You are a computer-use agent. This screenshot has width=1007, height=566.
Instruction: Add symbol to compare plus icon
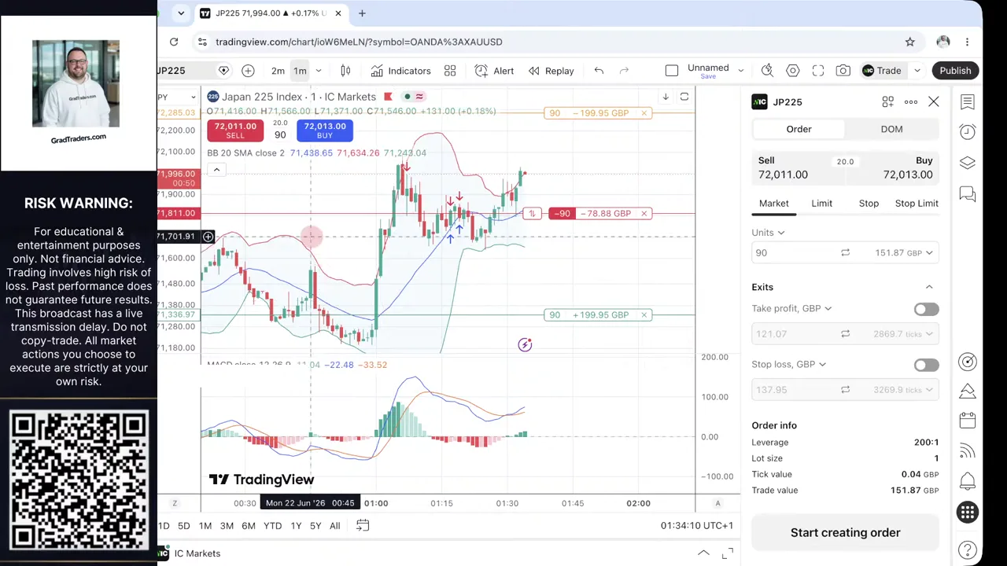point(248,71)
